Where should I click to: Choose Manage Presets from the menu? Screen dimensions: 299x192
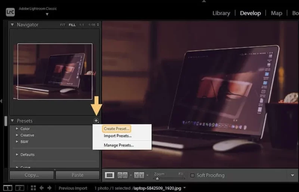pyautogui.click(x=119, y=145)
